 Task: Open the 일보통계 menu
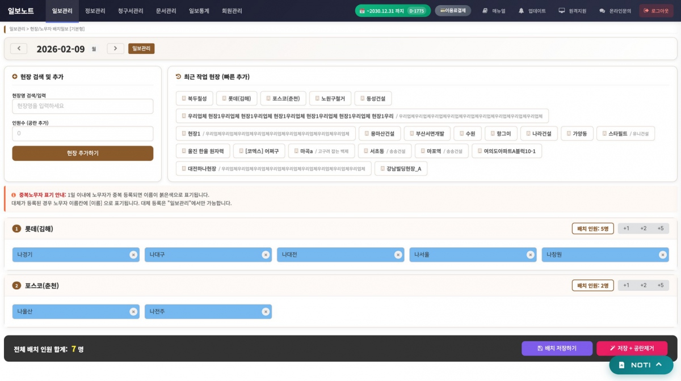coord(199,11)
